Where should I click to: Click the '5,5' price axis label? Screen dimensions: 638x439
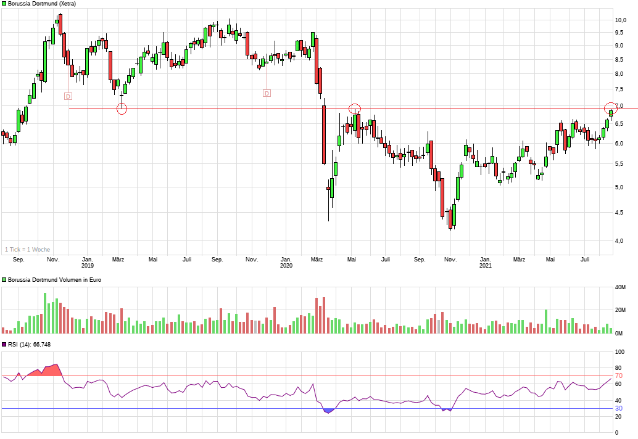tap(619, 164)
